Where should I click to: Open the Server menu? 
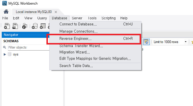click(x=77, y=18)
